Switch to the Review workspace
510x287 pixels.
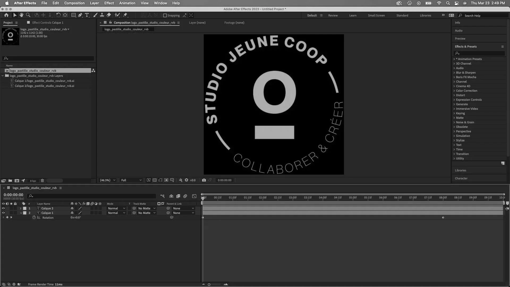333,15
